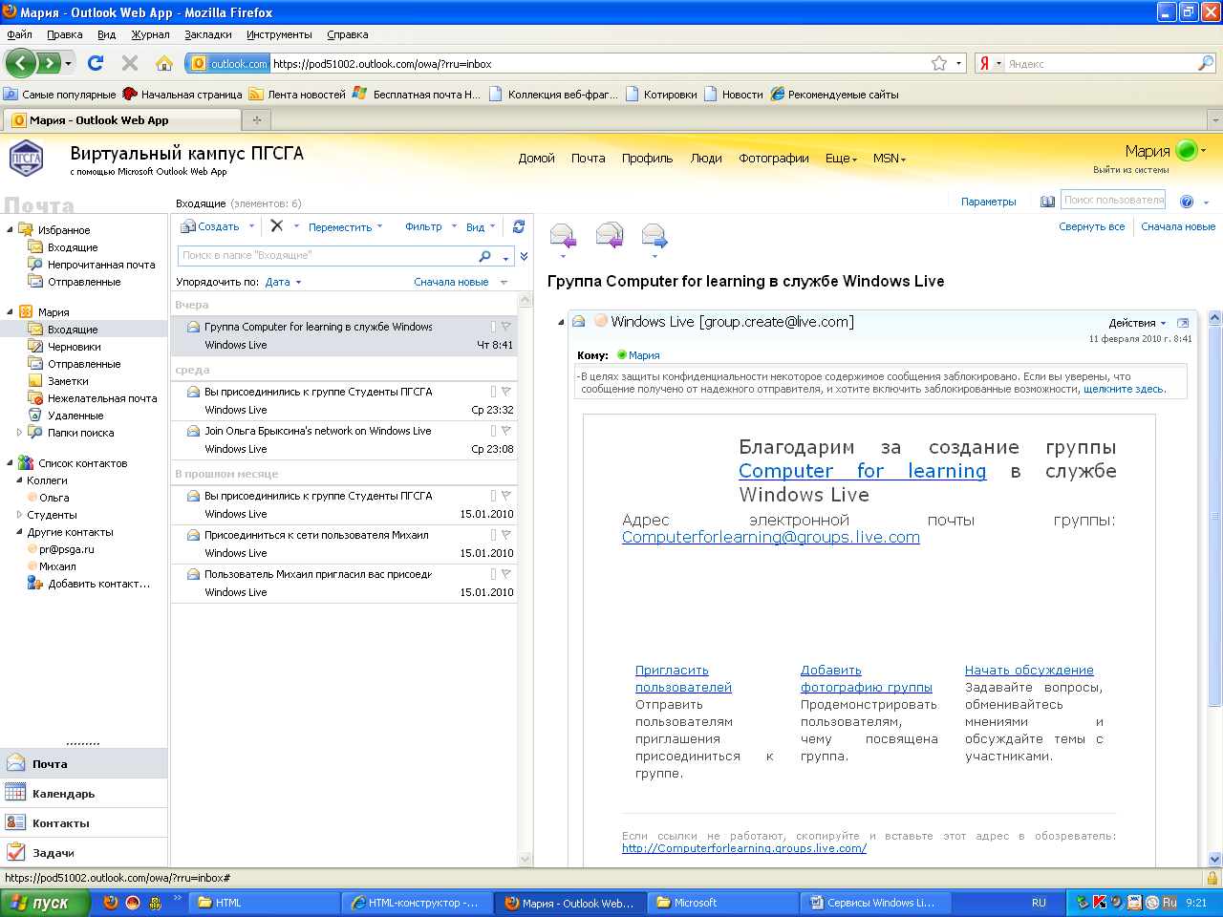Viewport: 1223px width, 917px height.
Task: Click Добавить контакт icon in contact list
Action: tap(34, 584)
